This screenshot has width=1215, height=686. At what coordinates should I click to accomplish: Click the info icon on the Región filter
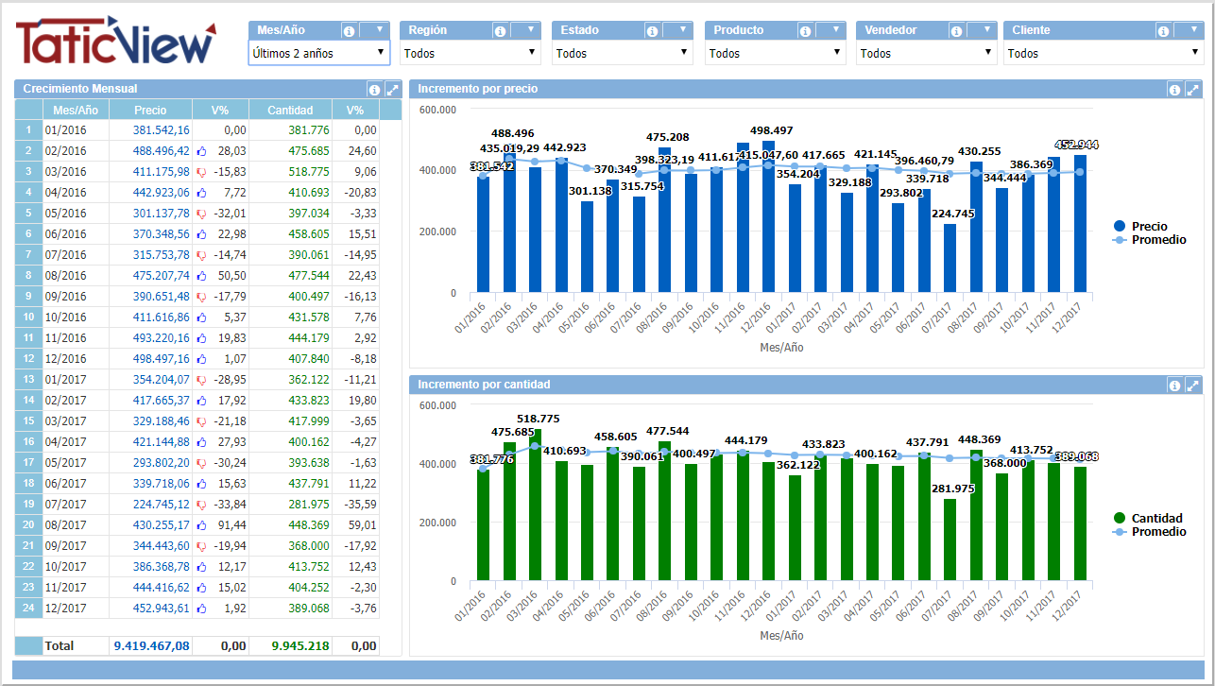click(500, 31)
